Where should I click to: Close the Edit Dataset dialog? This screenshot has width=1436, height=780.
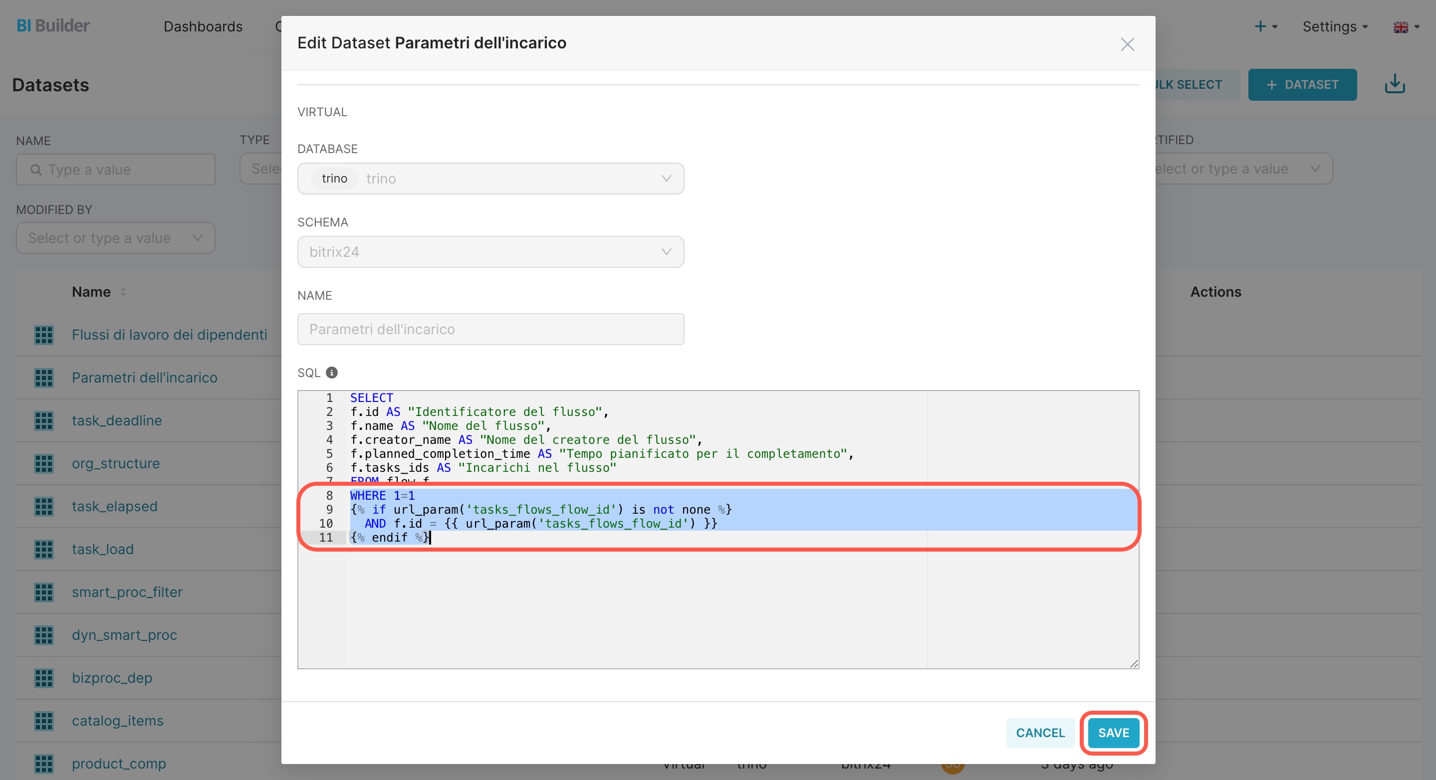[1127, 44]
